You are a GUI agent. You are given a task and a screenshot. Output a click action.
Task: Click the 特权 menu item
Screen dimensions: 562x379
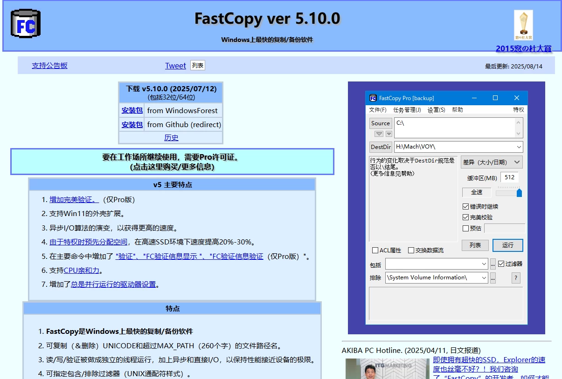[519, 110]
